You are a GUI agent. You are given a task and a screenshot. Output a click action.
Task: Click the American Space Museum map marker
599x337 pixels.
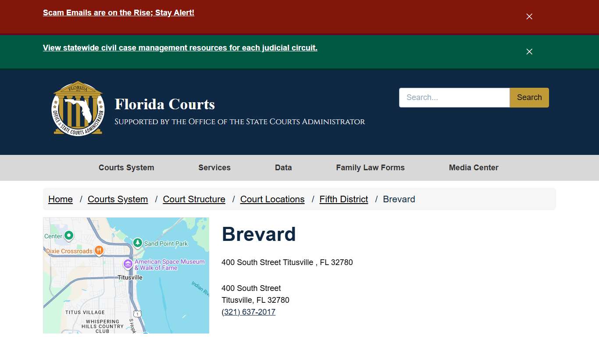click(x=128, y=265)
